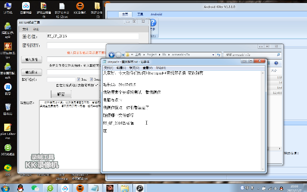
Task: Open the File menu in XXTEA tool
Action: pyautogui.click(x=25, y=29)
